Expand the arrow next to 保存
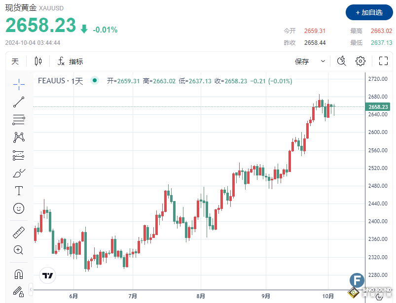The image size is (396, 303). [x=323, y=61]
